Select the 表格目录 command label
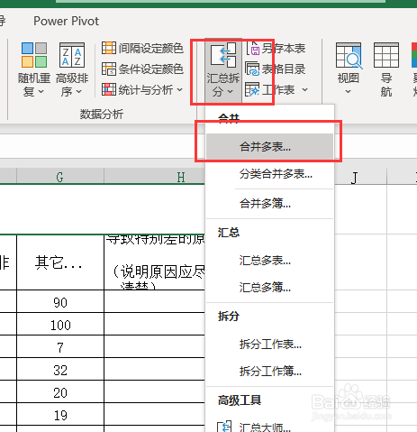 (284, 69)
